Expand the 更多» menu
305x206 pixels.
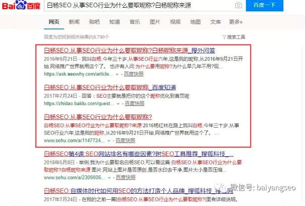236,22
